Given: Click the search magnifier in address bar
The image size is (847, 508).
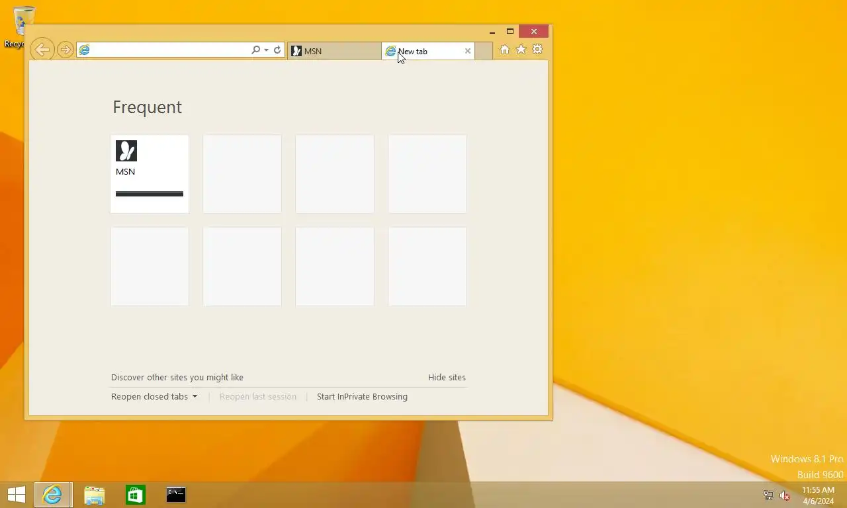Looking at the screenshot, I should [255, 50].
